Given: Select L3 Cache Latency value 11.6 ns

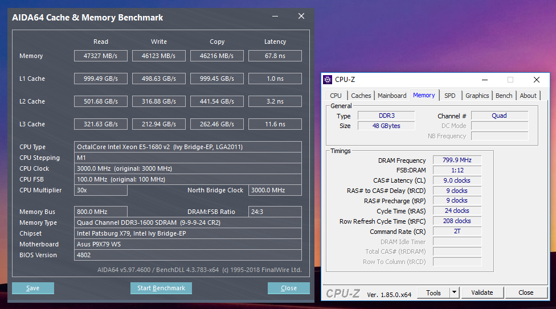Looking at the screenshot, I should (275, 125).
